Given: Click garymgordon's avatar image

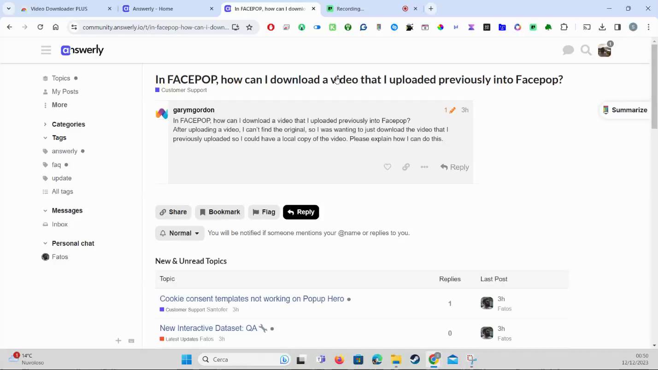Looking at the screenshot, I should (x=162, y=113).
